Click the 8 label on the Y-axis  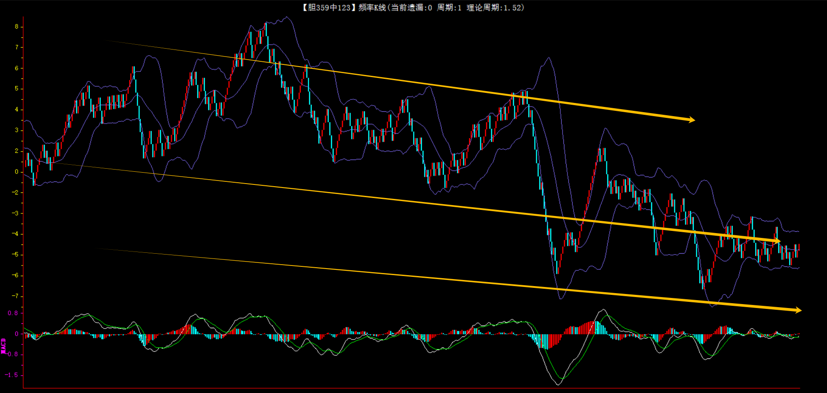click(17, 27)
